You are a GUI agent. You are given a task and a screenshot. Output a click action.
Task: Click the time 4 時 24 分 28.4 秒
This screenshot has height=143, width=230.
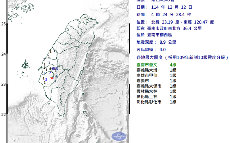coord(164,15)
